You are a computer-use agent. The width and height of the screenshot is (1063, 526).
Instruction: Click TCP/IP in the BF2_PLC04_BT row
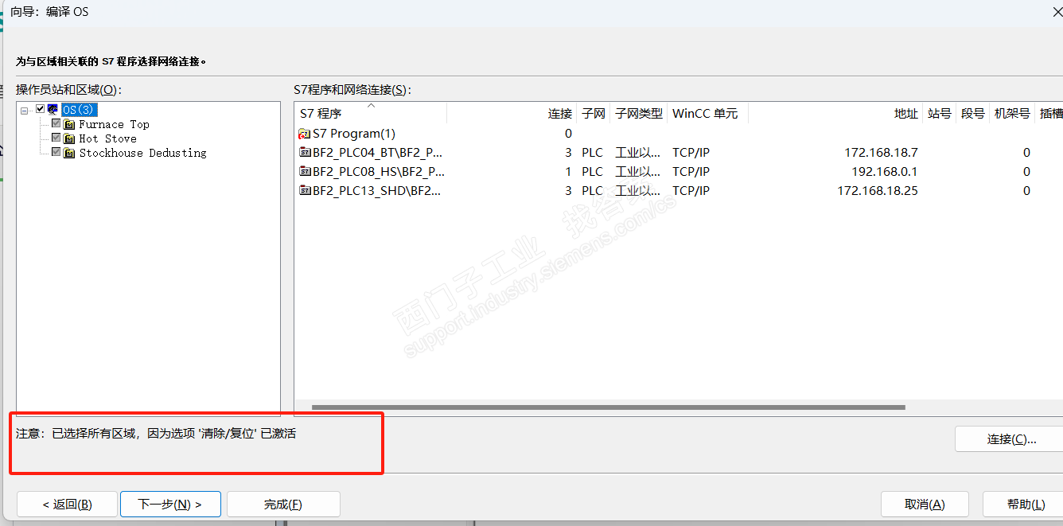tap(691, 152)
